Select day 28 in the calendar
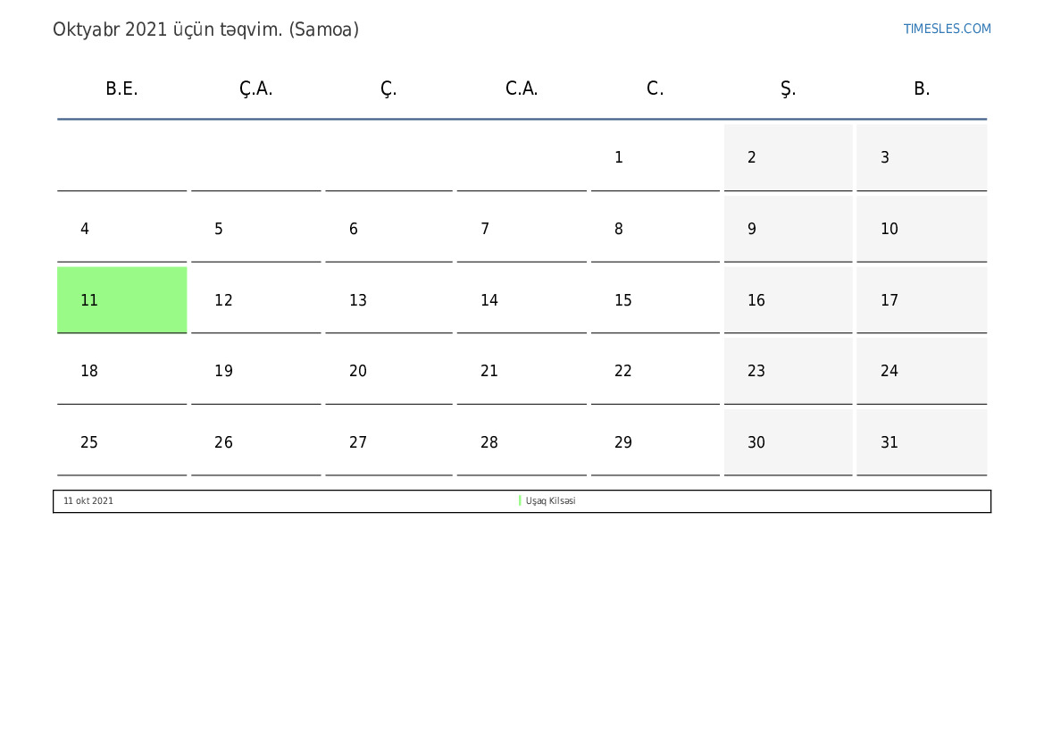1044x739 pixels. click(x=522, y=442)
